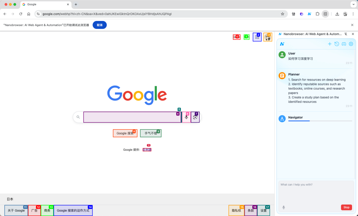
Task: Click the Navigator icon in chat
Action: click(x=282, y=119)
